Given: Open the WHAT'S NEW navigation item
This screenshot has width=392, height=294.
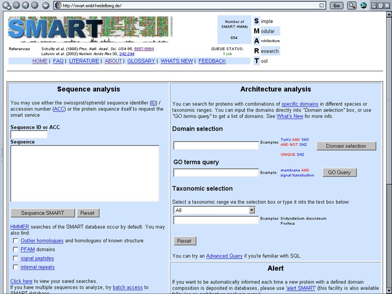Looking at the screenshot, I should (177, 61).
